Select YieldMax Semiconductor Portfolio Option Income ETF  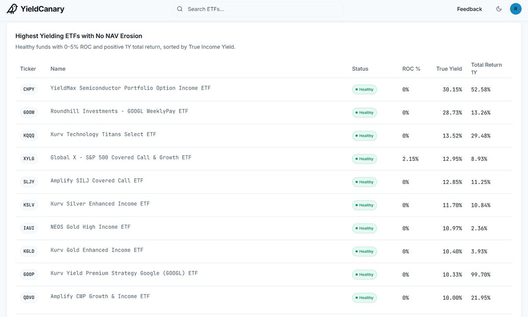131,88
